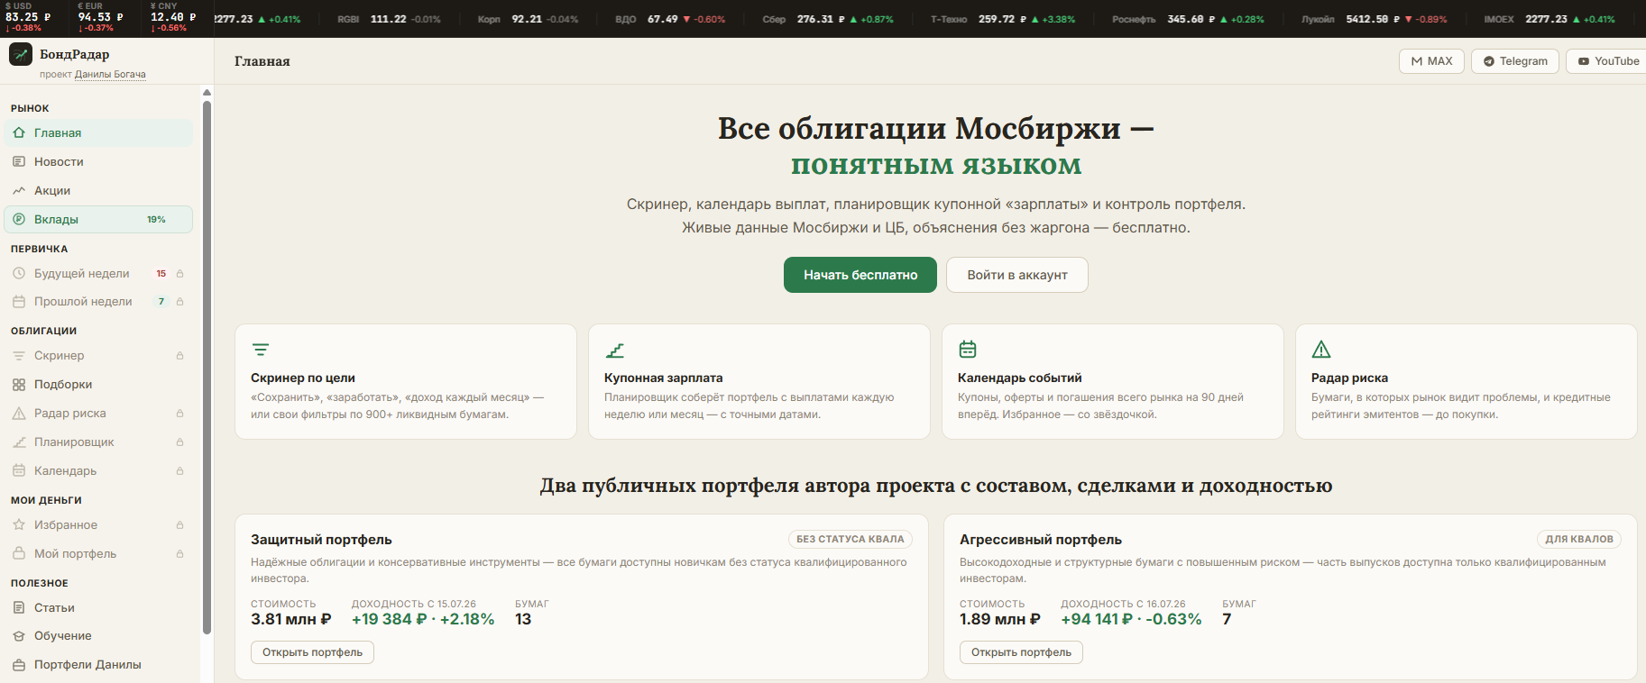Screen dimensions: 1646x683
Task: Open Портфели Данилы in sidebar
Action: [98, 665]
